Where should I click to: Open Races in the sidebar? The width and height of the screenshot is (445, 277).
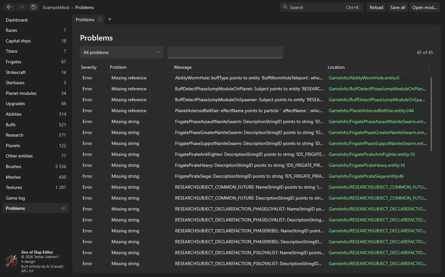[x=36, y=30]
